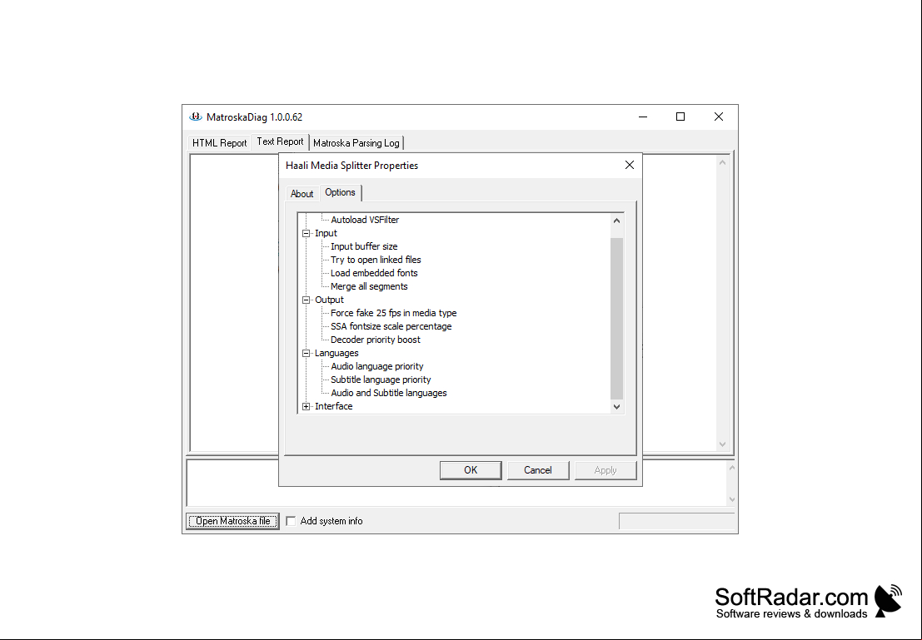922x640 pixels.
Task: Click options tree scroll down arrow
Action: (x=616, y=407)
